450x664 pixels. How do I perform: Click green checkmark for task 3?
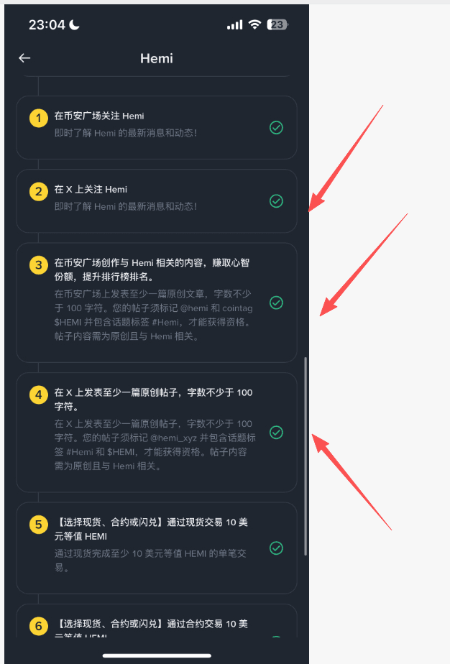[x=276, y=303]
